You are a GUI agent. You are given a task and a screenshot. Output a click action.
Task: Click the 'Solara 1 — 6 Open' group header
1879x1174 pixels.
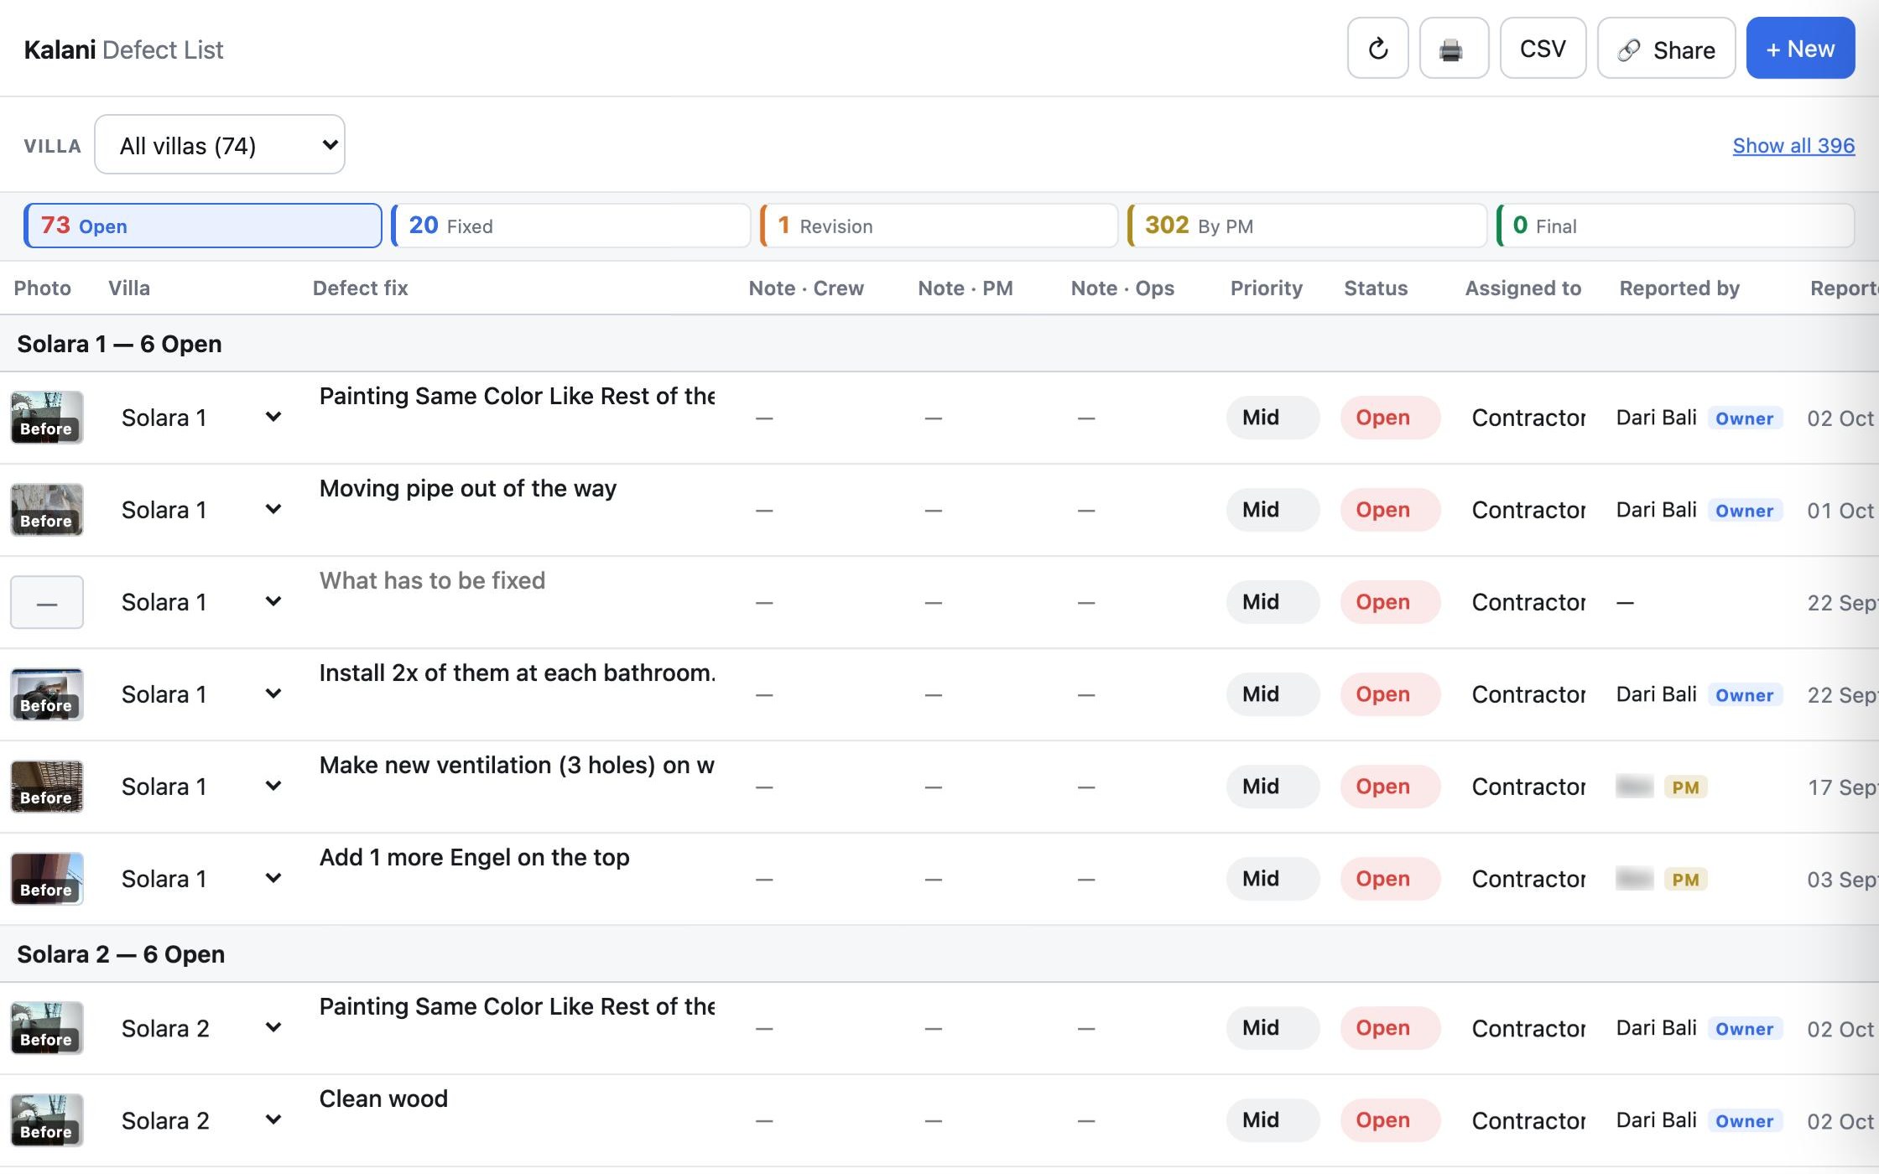pos(119,344)
